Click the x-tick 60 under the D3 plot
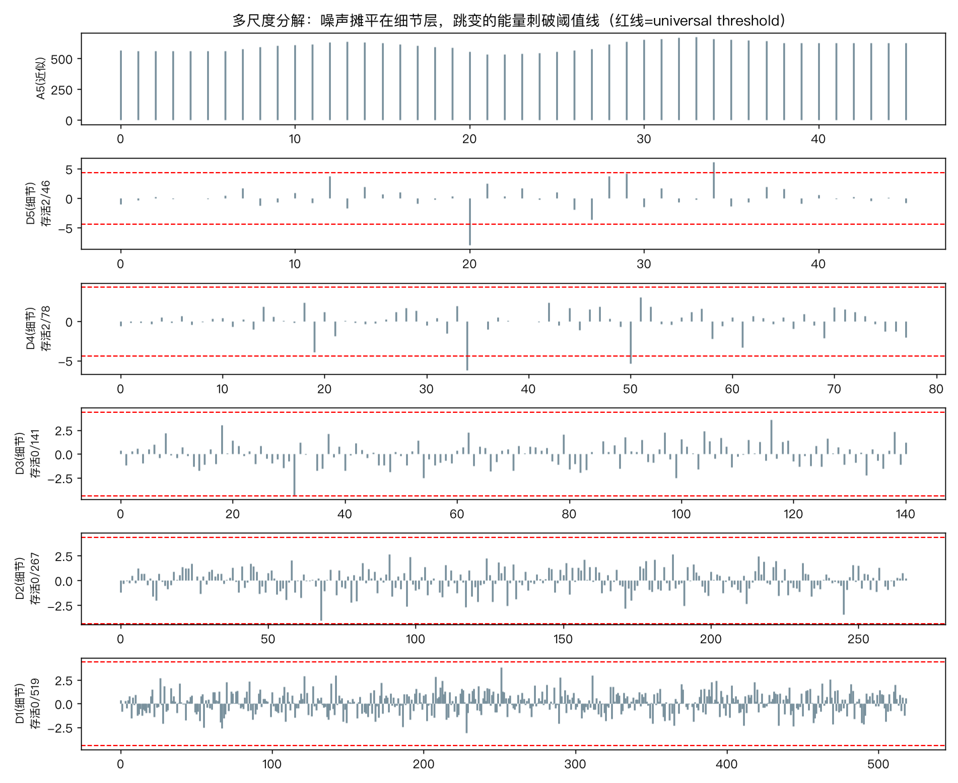 tap(457, 514)
